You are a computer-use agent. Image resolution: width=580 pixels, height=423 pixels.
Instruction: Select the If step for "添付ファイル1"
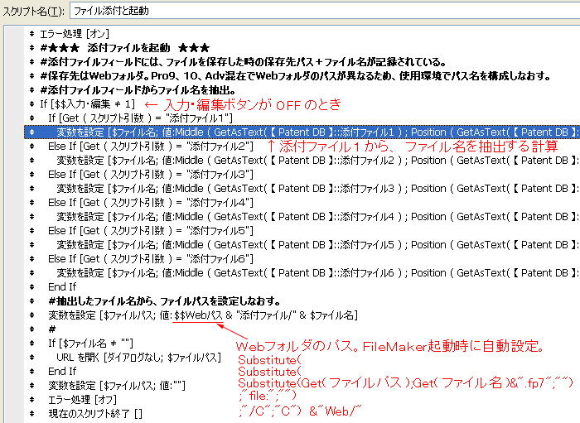140,118
